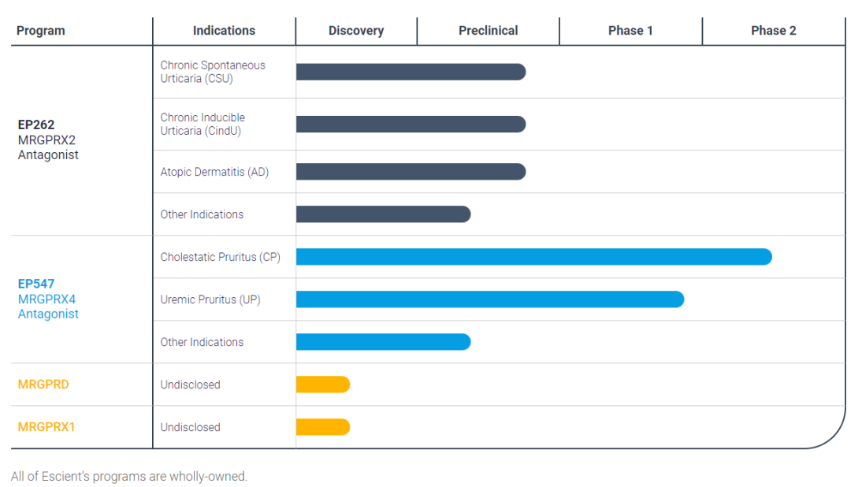The height and width of the screenshot is (487, 851).
Task: Select the Preclinical stage header
Action: tap(488, 31)
